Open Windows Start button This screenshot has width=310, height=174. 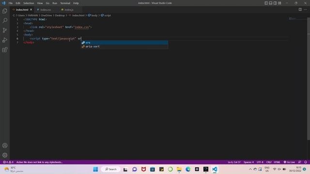[95, 169]
